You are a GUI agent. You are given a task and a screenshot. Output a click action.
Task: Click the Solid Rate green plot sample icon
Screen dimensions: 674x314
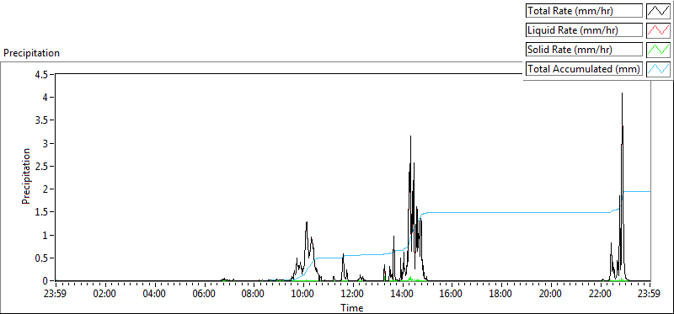[x=659, y=50]
